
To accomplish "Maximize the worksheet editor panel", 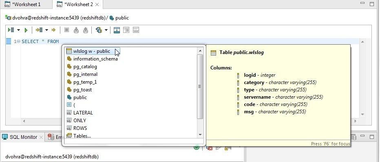I will click(372, 4).
